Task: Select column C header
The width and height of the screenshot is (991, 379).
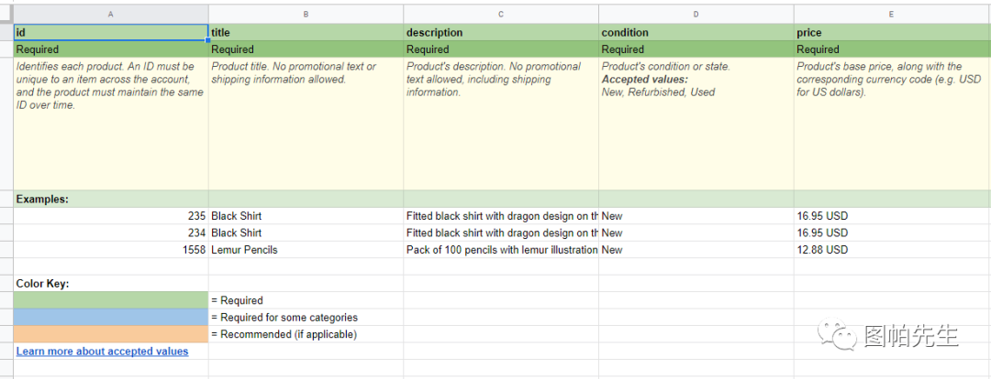Action: (501, 14)
